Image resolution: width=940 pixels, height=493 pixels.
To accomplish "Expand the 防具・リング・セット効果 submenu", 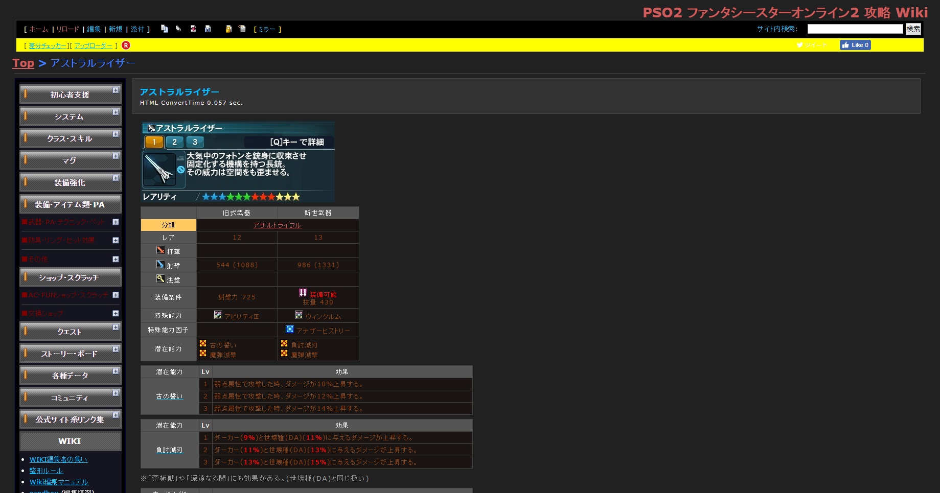I will (x=116, y=240).
